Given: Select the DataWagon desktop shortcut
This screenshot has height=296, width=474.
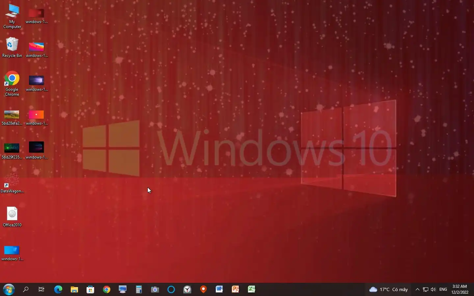Looking at the screenshot, I should [x=12, y=183].
